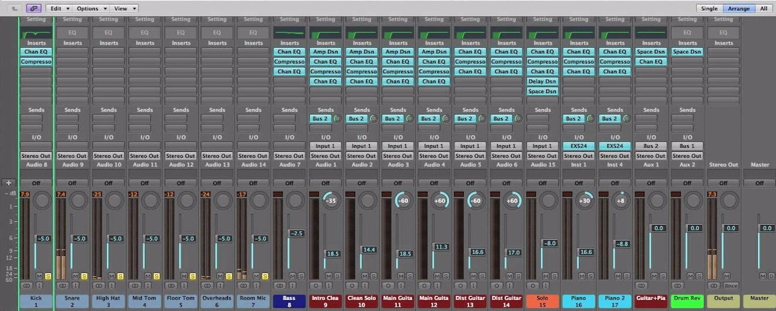
Task: Select the Drum Rev channel name label
Action: click(687, 301)
